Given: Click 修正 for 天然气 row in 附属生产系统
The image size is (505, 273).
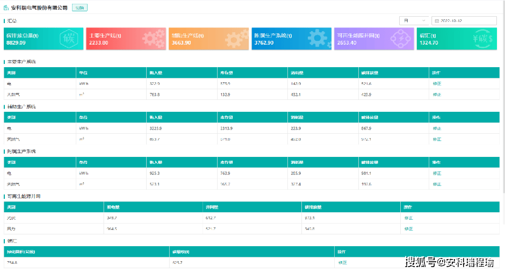Looking at the screenshot, I should 437,184.
